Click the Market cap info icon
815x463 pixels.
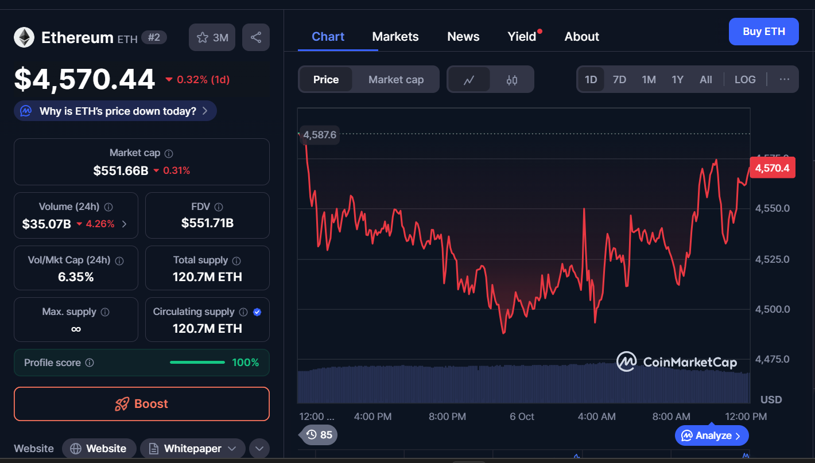pyautogui.click(x=169, y=154)
